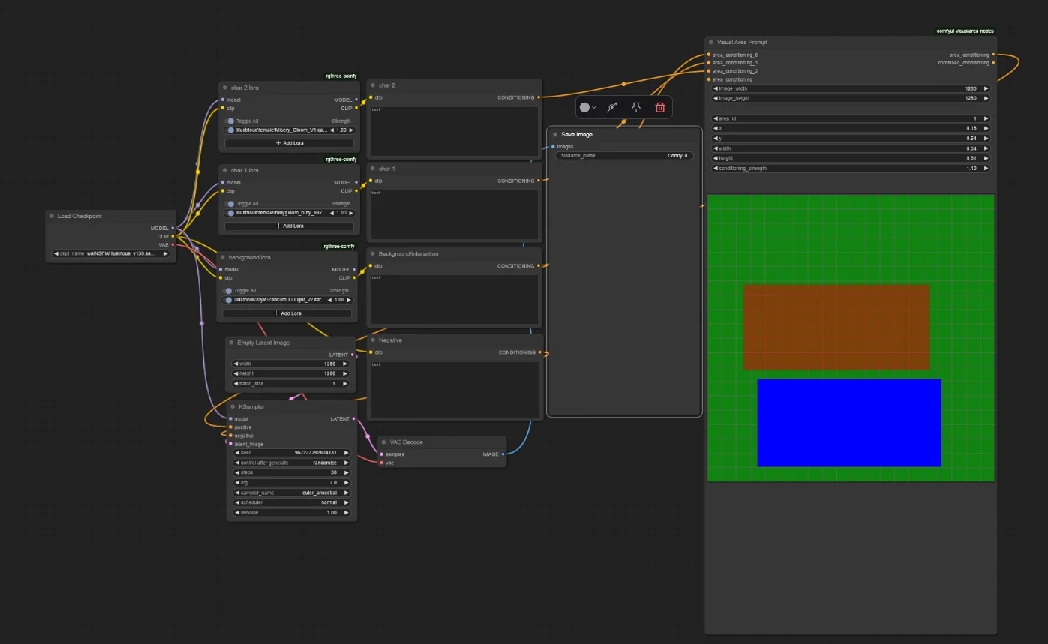Click Add Lora in background lora node
The width and height of the screenshot is (1048, 644).
point(287,313)
